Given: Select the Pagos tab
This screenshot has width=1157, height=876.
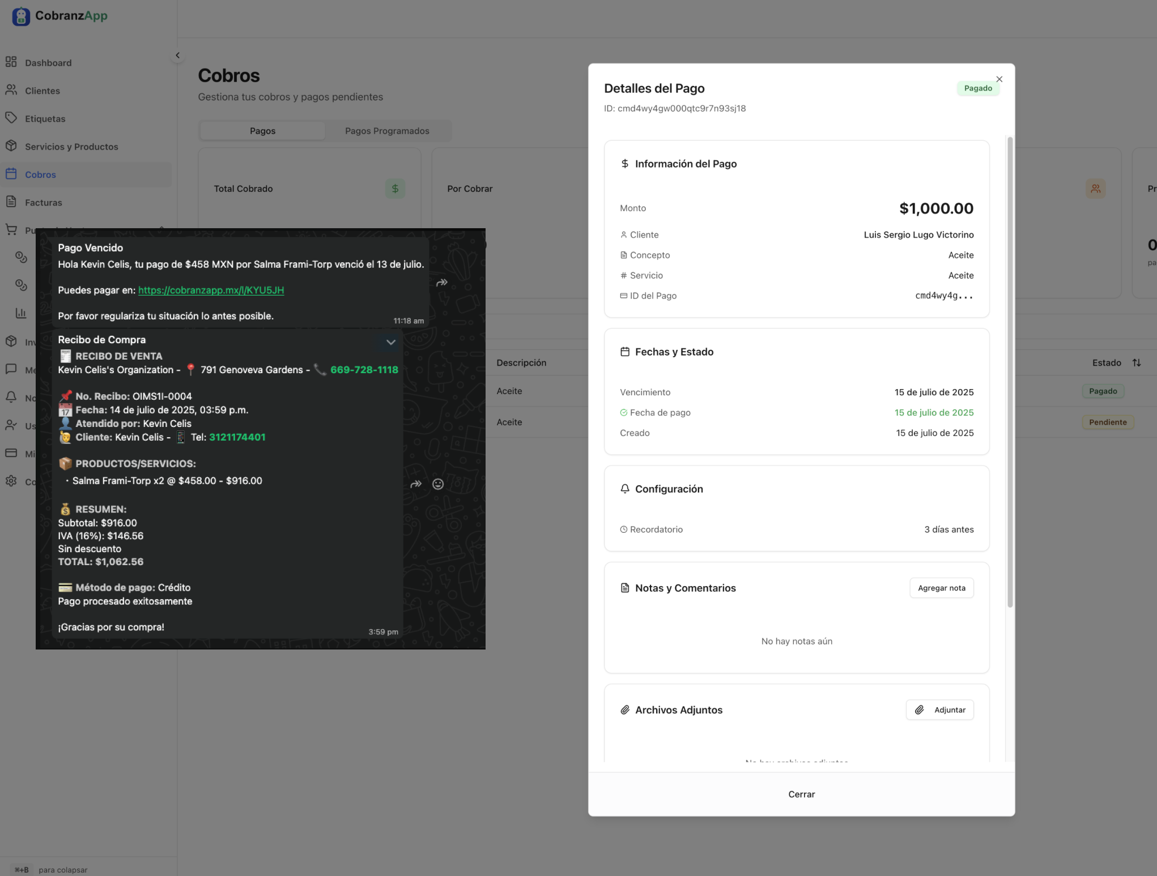Looking at the screenshot, I should click(262, 131).
